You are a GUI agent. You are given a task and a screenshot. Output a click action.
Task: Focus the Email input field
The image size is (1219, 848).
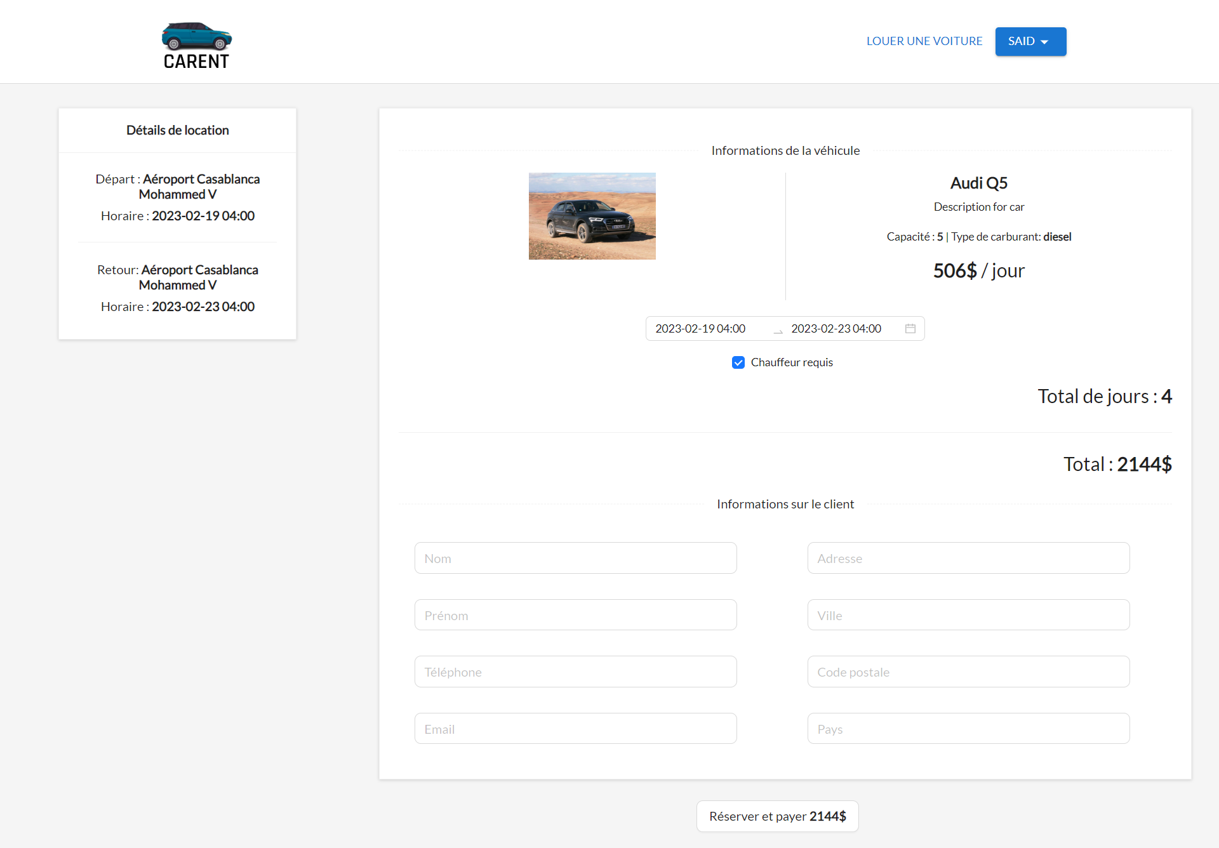tap(575, 729)
